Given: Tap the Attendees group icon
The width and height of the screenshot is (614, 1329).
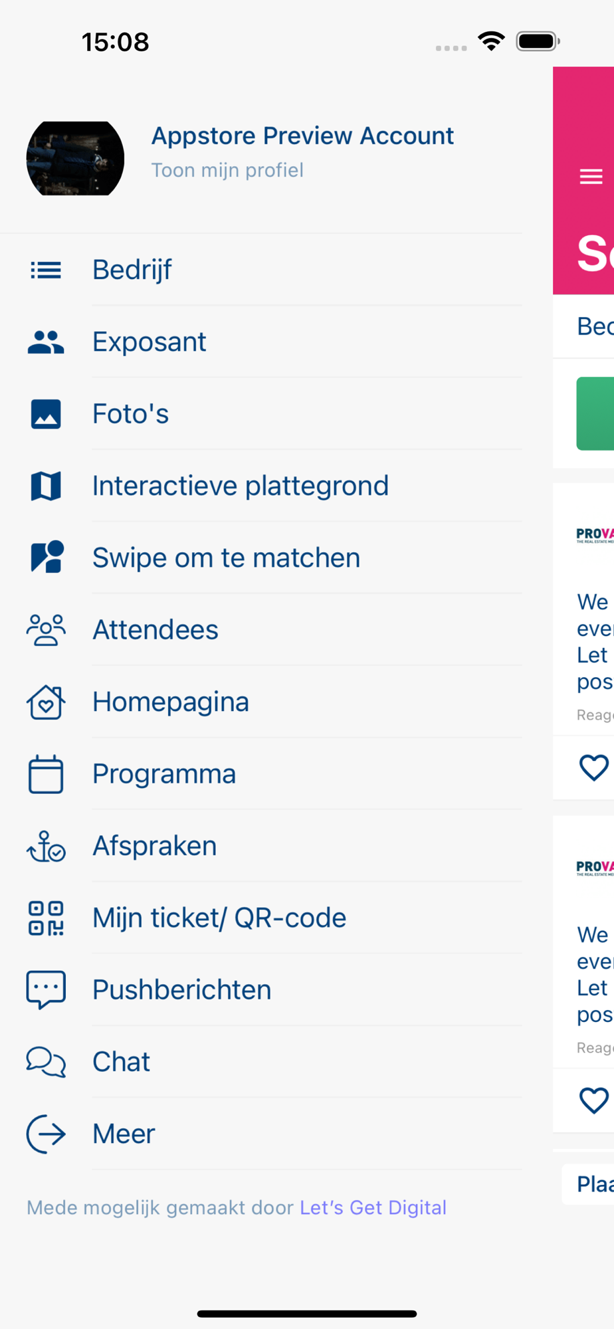Looking at the screenshot, I should [x=46, y=630].
